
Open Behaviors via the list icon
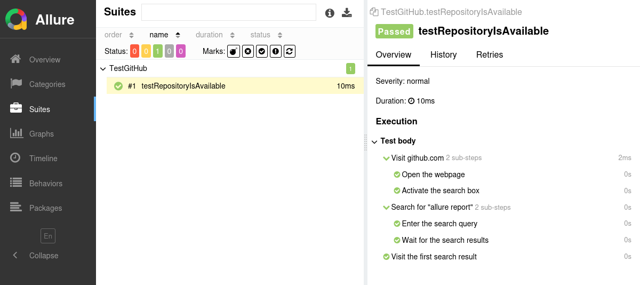point(16,183)
